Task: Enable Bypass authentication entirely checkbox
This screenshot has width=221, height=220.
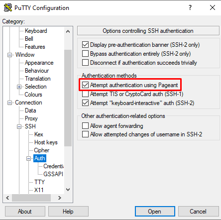Action: point(85,54)
